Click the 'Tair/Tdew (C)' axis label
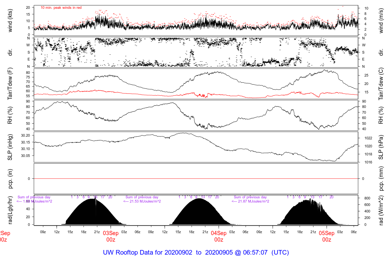This screenshot has height=268, width=392. (x=381, y=84)
